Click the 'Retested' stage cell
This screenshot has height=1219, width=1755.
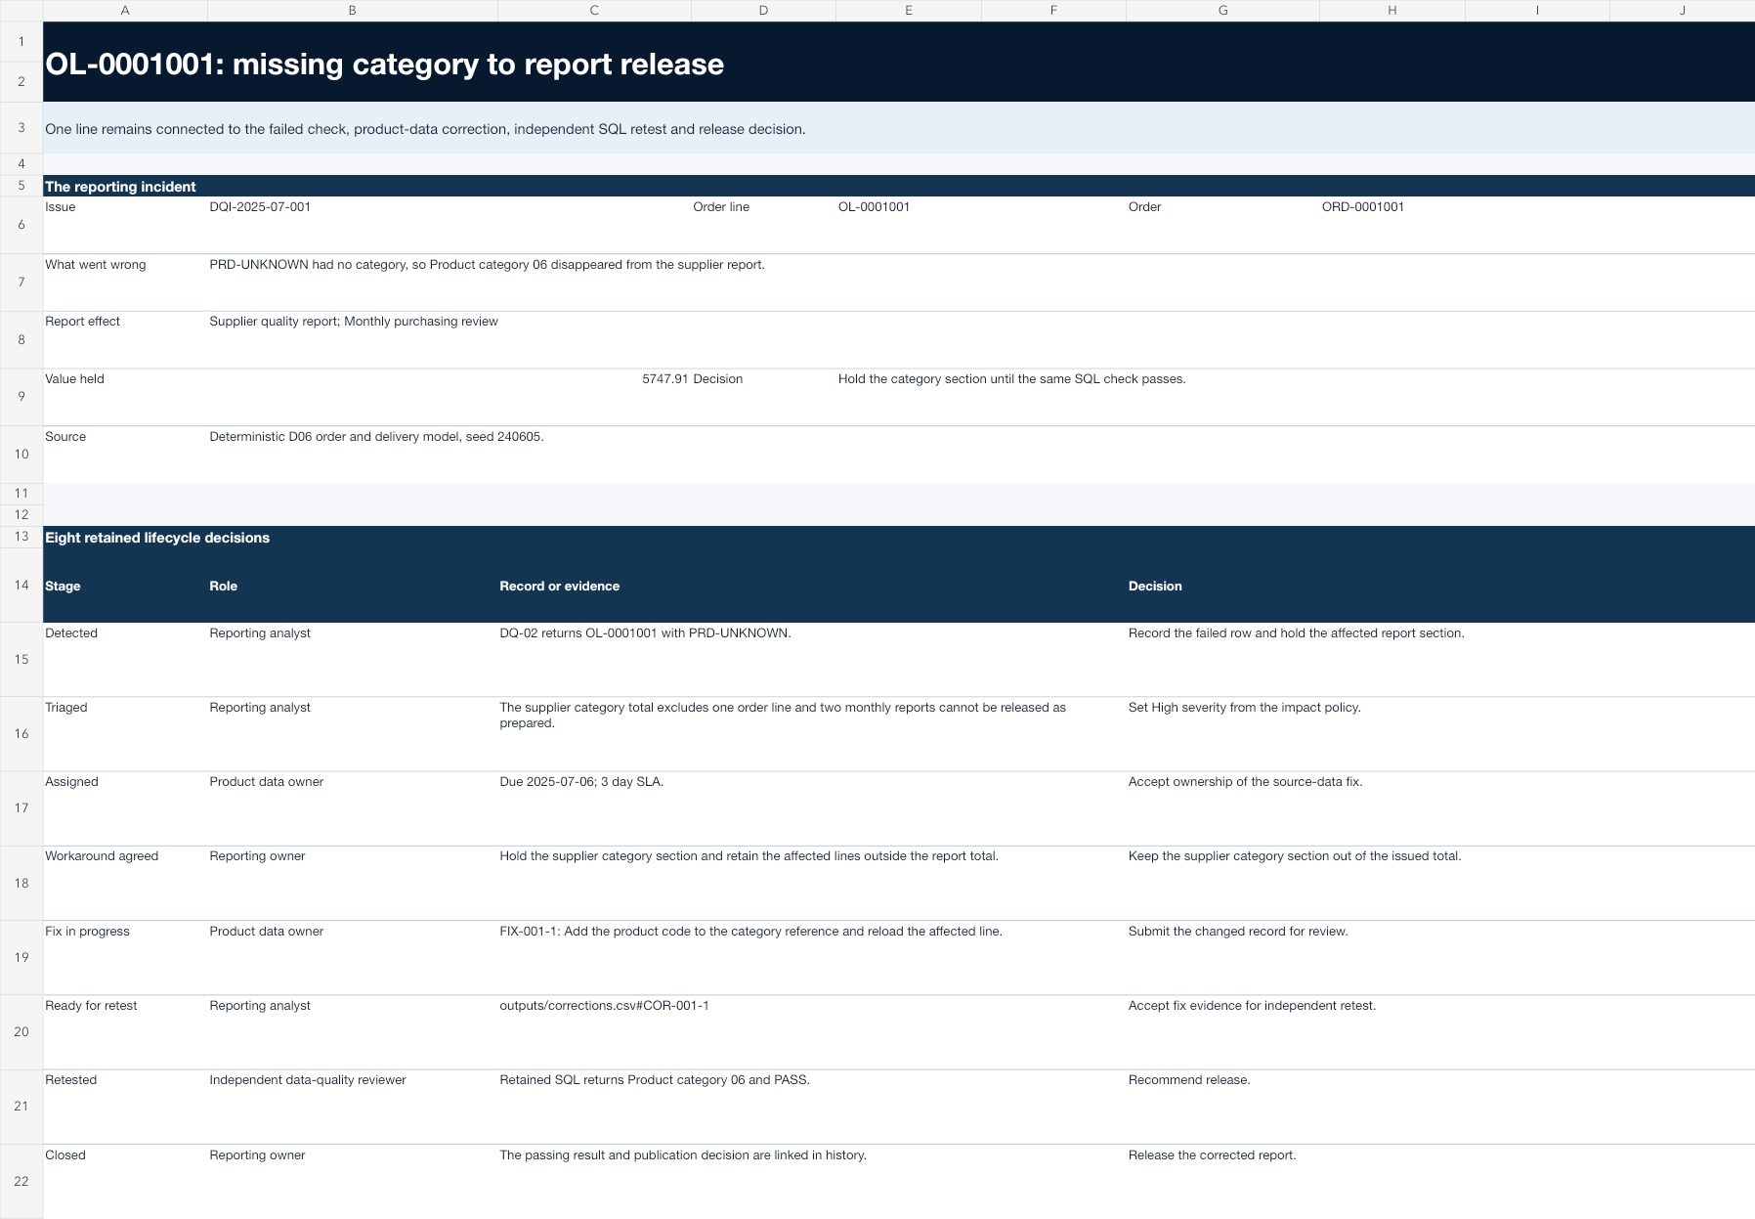(x=70, y=1080)
